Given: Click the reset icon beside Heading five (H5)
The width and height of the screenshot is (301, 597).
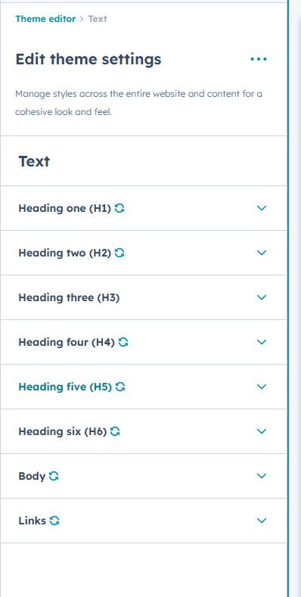Looking at the screenshot, I should 120,387.
